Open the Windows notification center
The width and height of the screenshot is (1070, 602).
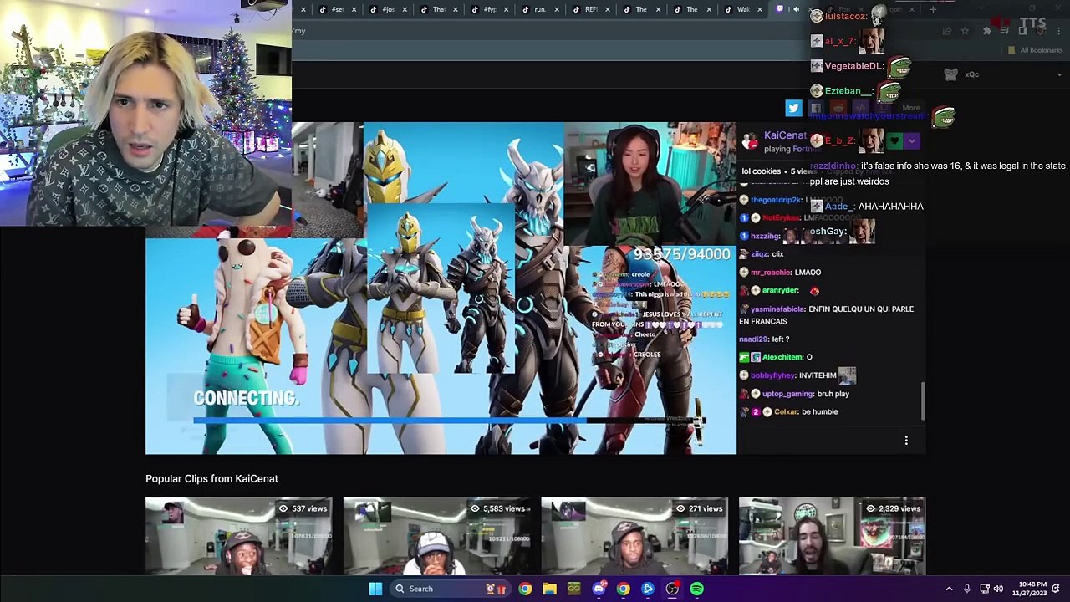pyautogui.click(x=1057, y=589)
